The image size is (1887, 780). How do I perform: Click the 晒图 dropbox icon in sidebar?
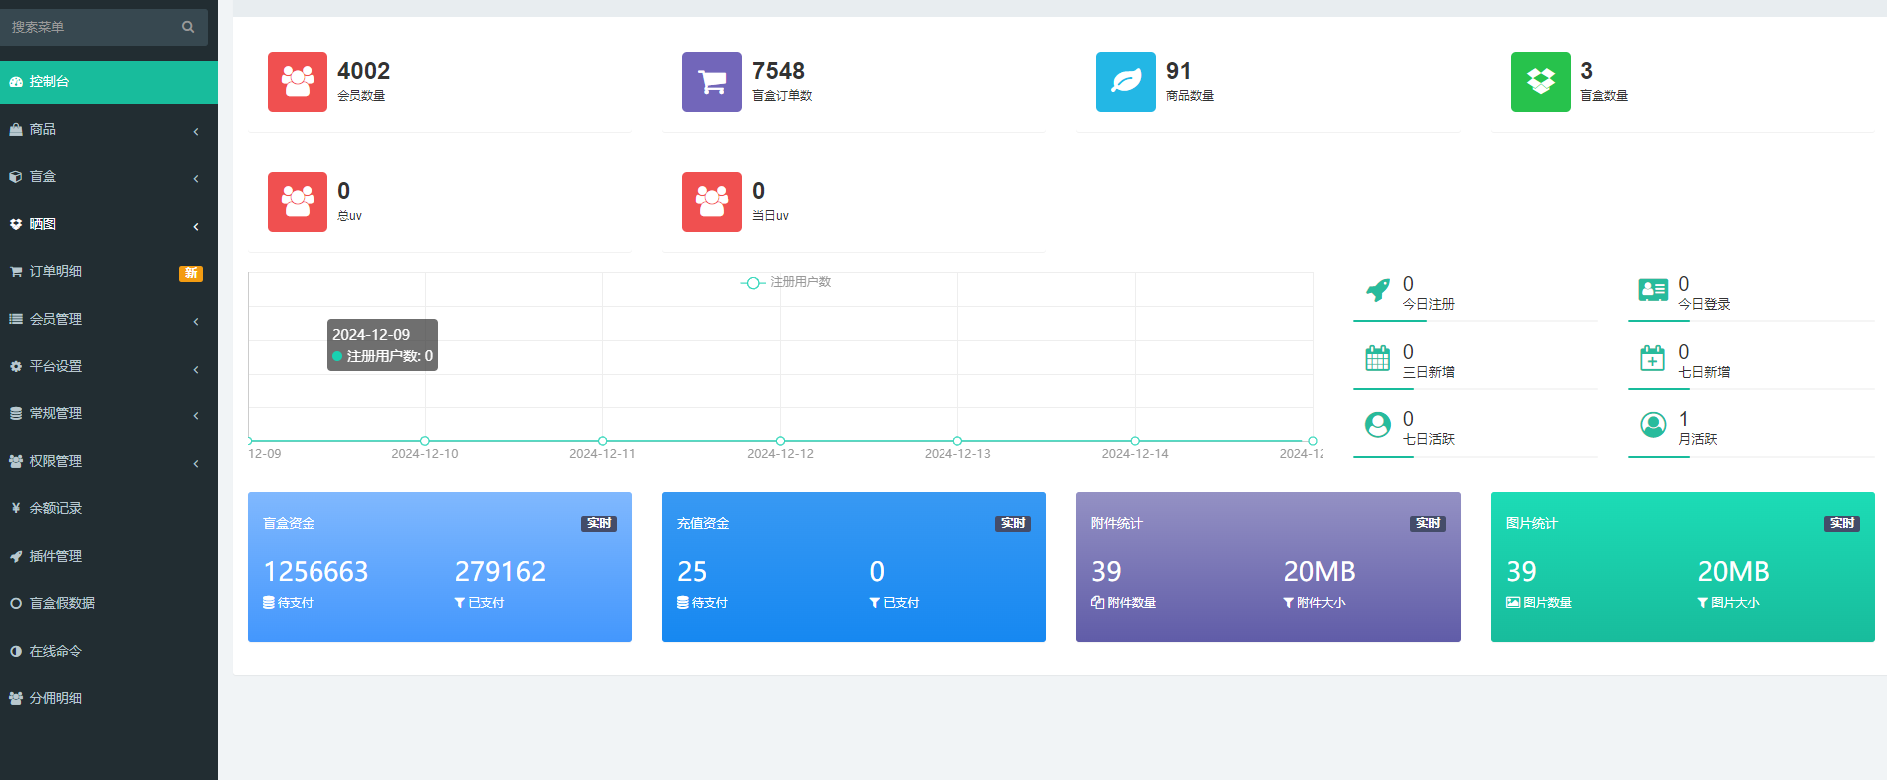(x=16, y=224)
